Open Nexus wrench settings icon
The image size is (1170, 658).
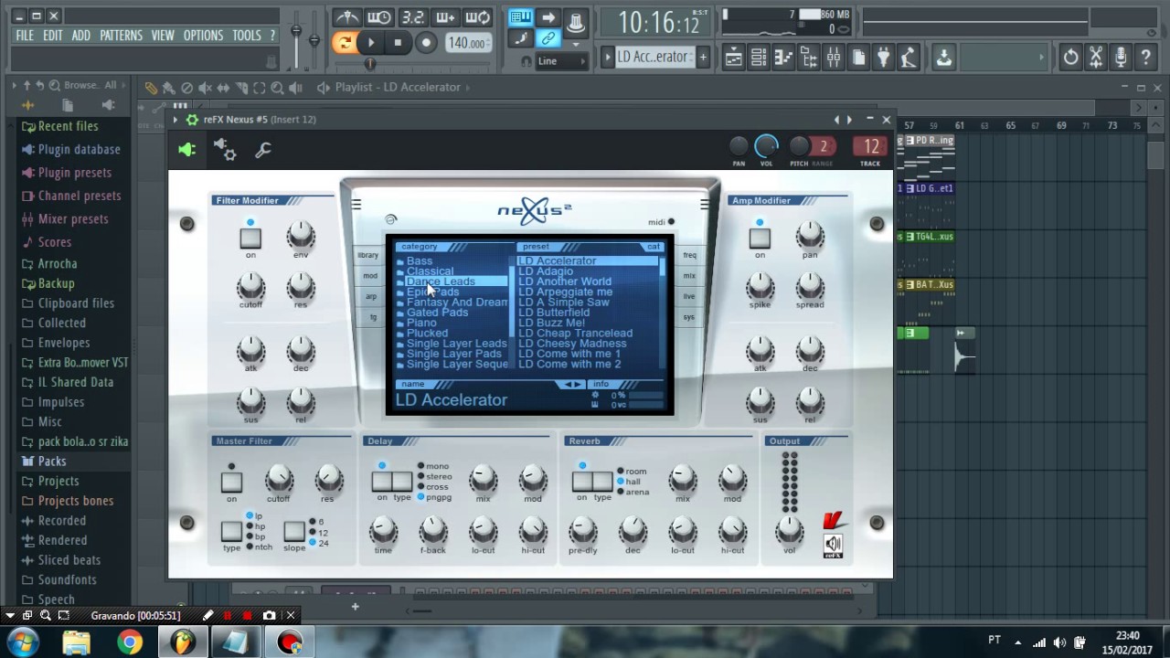click(263, 150)
